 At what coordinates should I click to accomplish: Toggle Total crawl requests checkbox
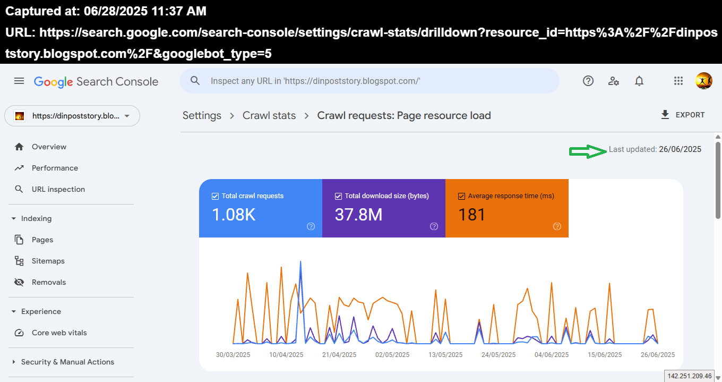tap(215, 196)
